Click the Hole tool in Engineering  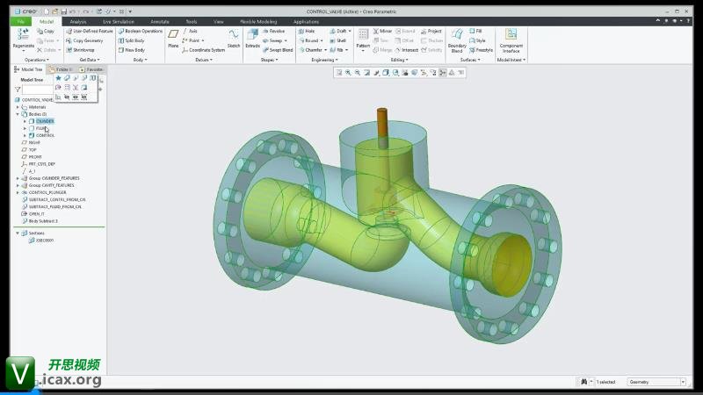[307, 31]
